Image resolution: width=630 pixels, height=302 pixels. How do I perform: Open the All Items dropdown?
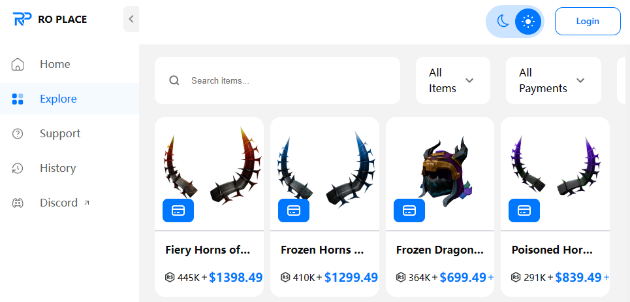[x=453, y=80]
